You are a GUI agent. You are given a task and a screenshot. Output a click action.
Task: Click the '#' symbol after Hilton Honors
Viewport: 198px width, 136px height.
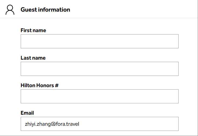coord(57,86)
